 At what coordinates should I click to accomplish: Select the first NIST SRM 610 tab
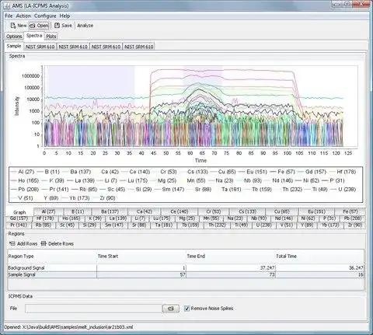40,47
